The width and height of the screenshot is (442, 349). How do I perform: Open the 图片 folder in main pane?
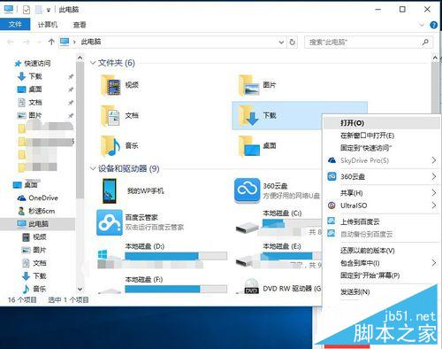249,85
